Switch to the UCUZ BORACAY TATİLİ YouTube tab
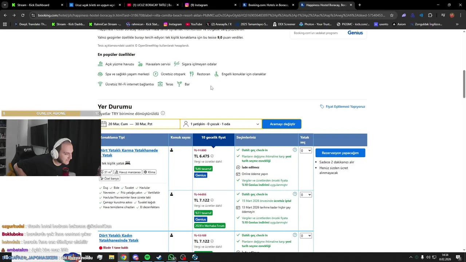The image size is (466, 262). 152,5
